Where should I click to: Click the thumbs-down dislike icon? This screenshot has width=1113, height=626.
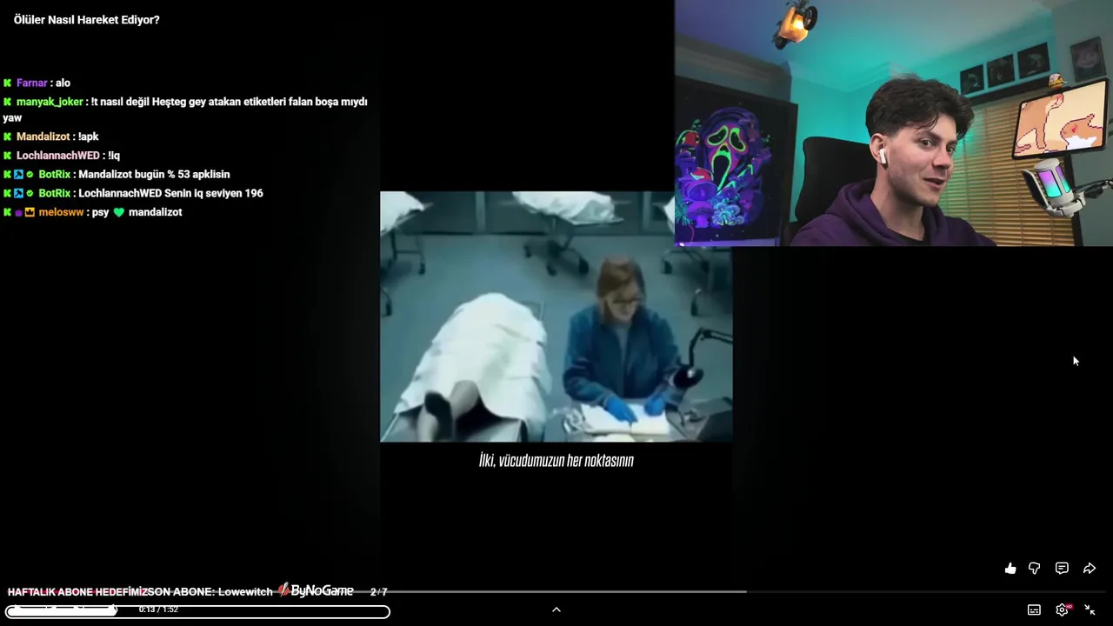(1035, 569)
